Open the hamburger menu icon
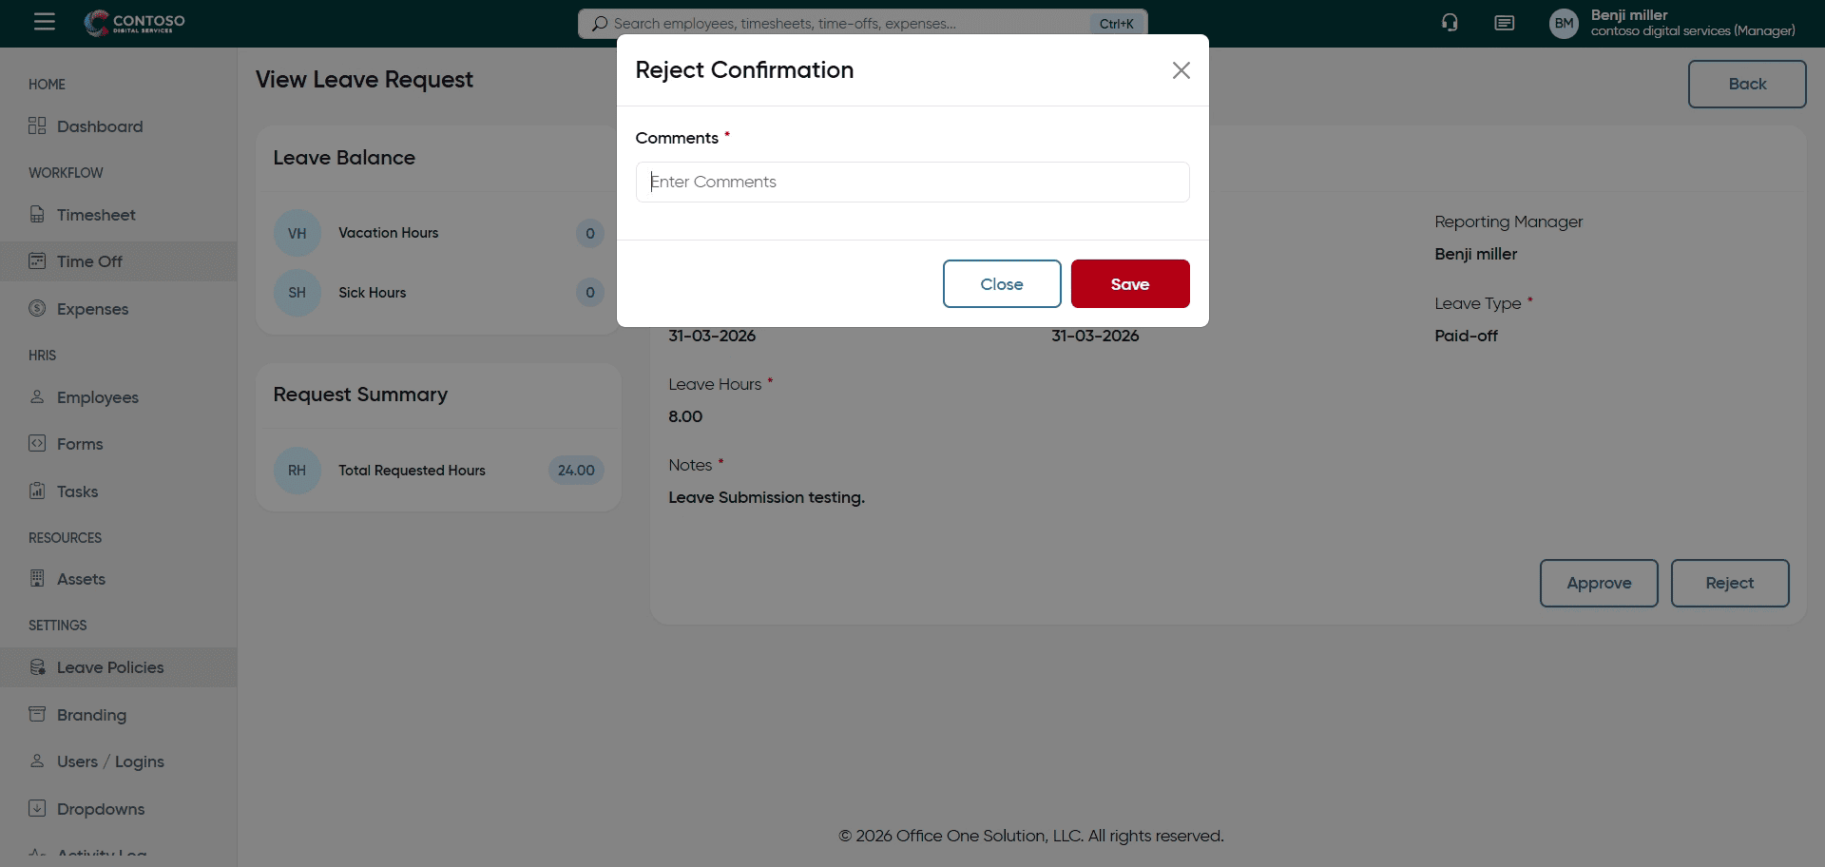The width and height of the screenshot is (1825, 867). coord(45,22)
